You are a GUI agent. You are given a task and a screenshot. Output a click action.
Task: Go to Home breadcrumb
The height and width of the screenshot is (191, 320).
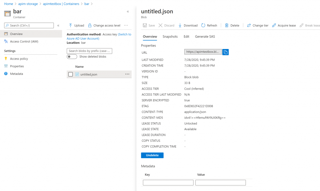[8, 4]
